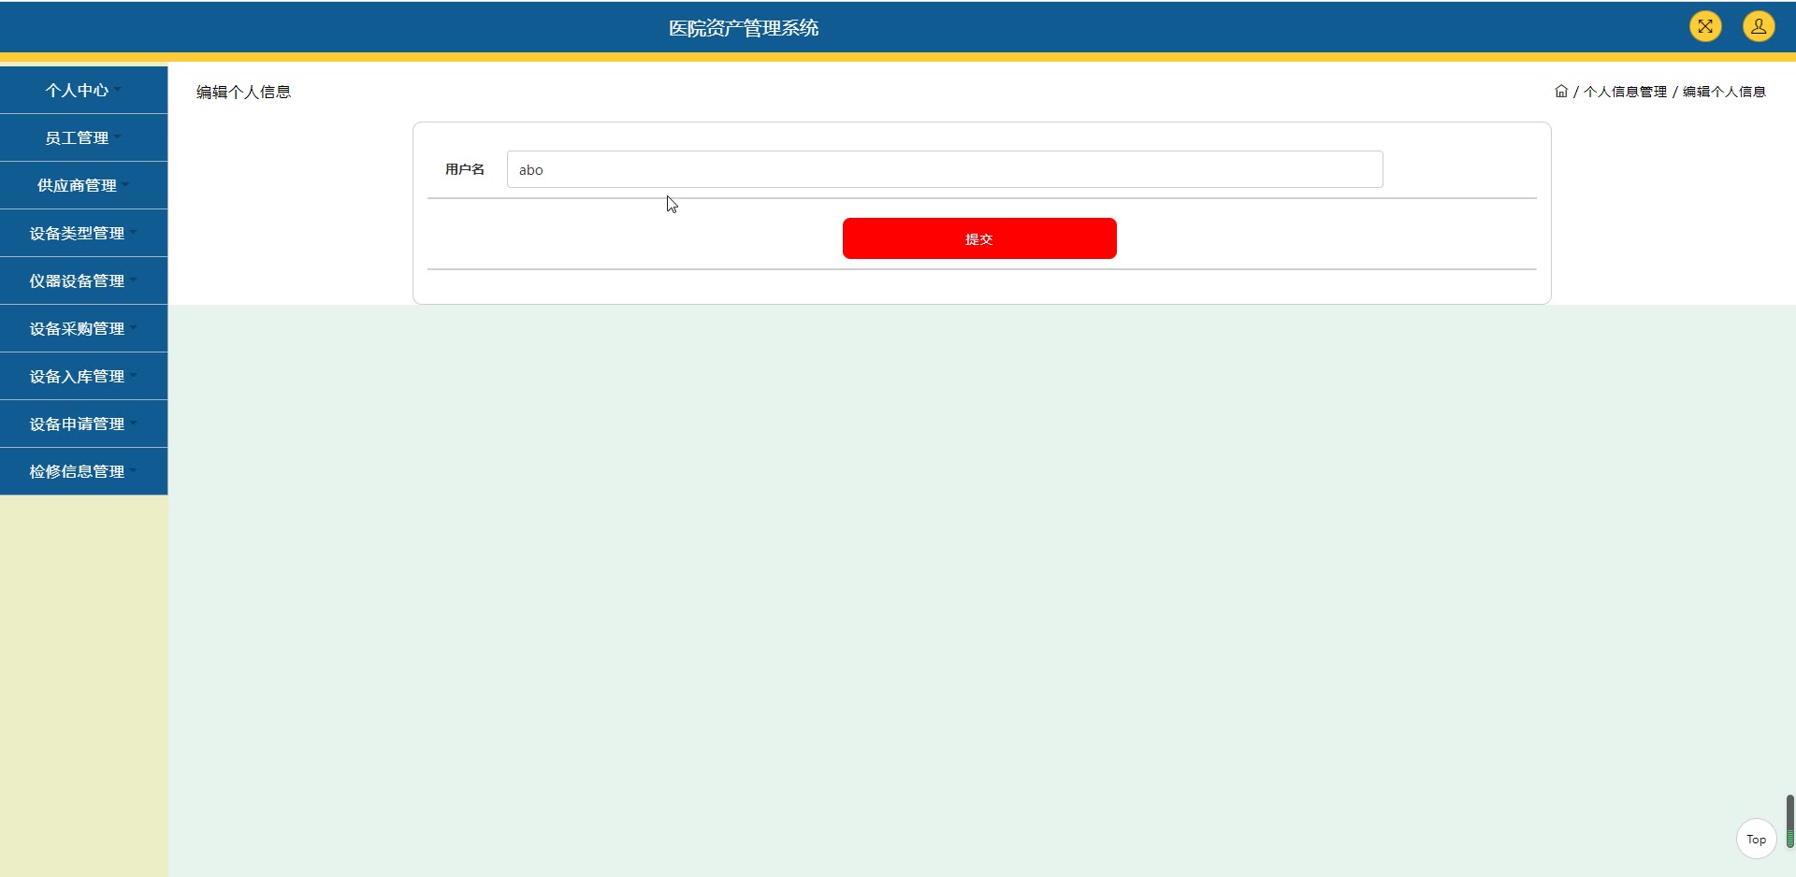This screenshot has height=877, width=1796.
Task: Open the 设备入库管理 menu
Action: pos(83,376)
